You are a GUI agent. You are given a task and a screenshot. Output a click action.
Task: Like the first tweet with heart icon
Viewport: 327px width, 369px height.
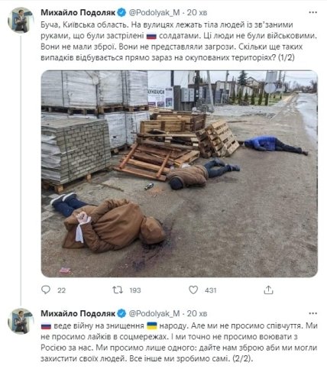pos(193,290)
